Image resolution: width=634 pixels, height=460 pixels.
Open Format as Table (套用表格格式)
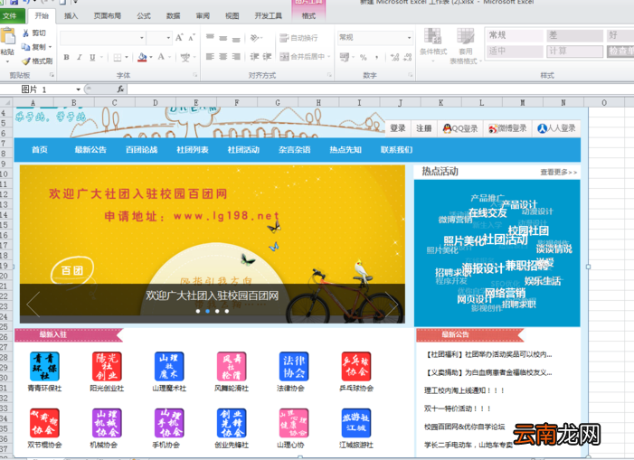pos(466,46)
